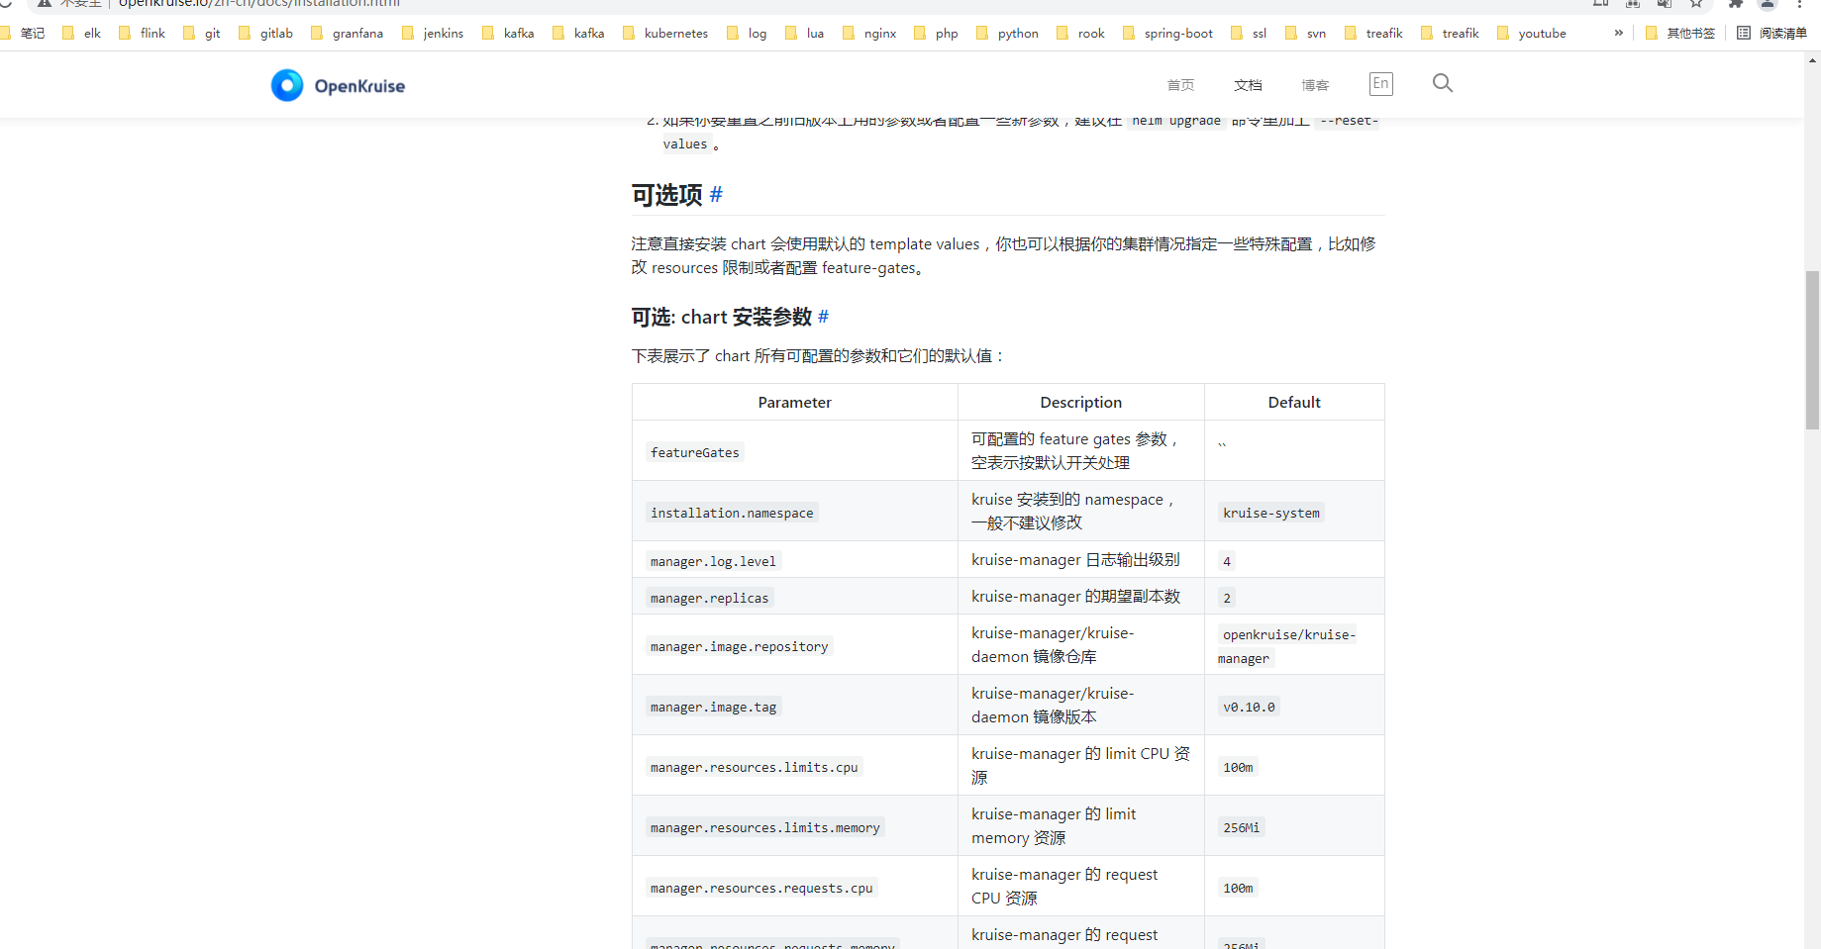Click the kruise-manager 的期望副本数 description

click(1075, 597)
